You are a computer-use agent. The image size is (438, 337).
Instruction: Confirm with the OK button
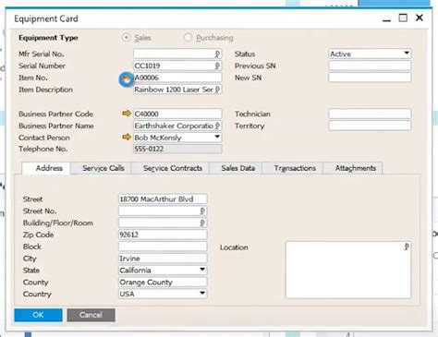click(x=38, y=315)
